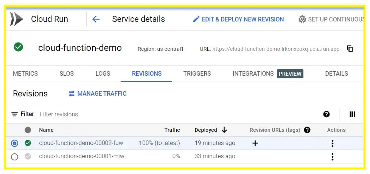
Task: Click Edit & Deploy New Revision
Action: coord(238,19)
